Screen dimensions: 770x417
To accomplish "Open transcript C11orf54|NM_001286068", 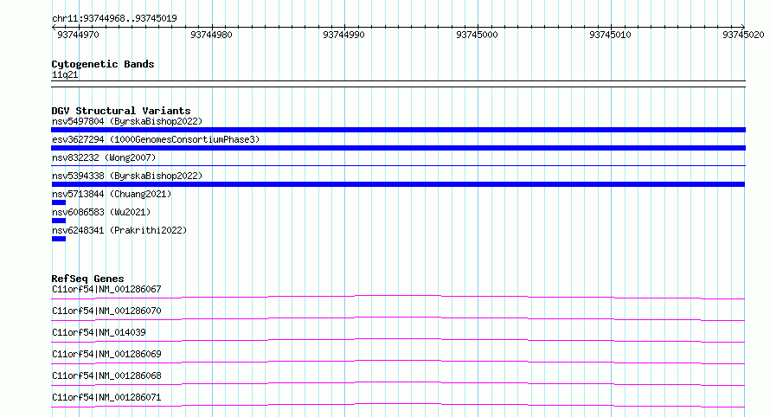I will (106, 375).
